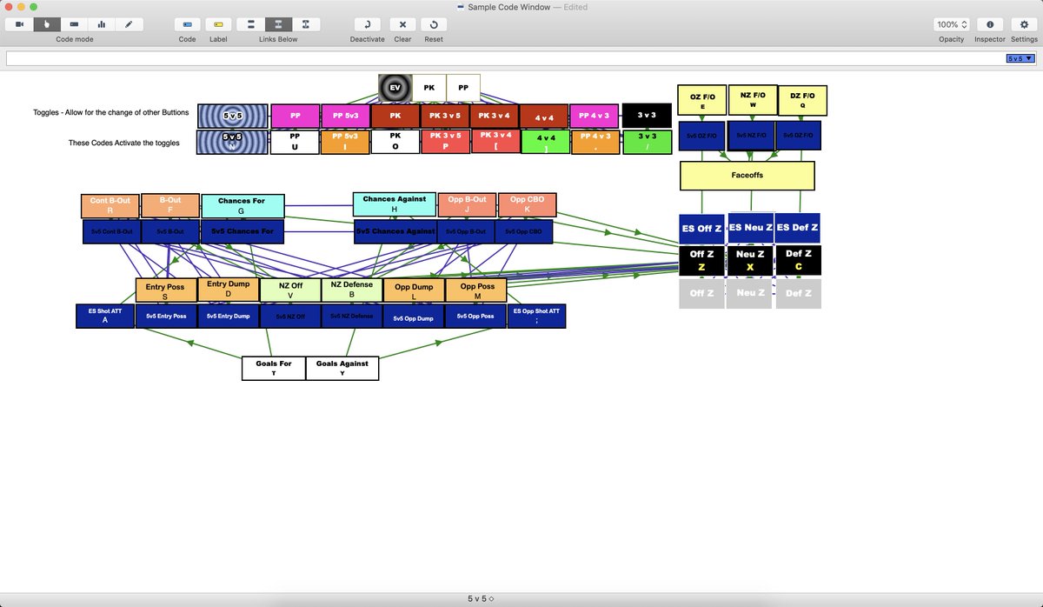Click the Deactivate toolbar icon

point(367,24)
